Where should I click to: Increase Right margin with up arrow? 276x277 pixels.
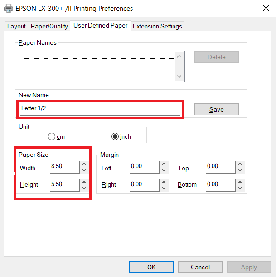pyautogui.click(x=164, y=182)
